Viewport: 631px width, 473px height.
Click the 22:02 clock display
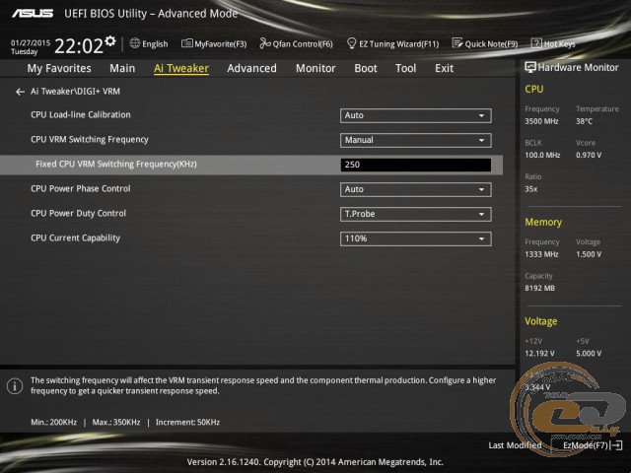point(79,45)
